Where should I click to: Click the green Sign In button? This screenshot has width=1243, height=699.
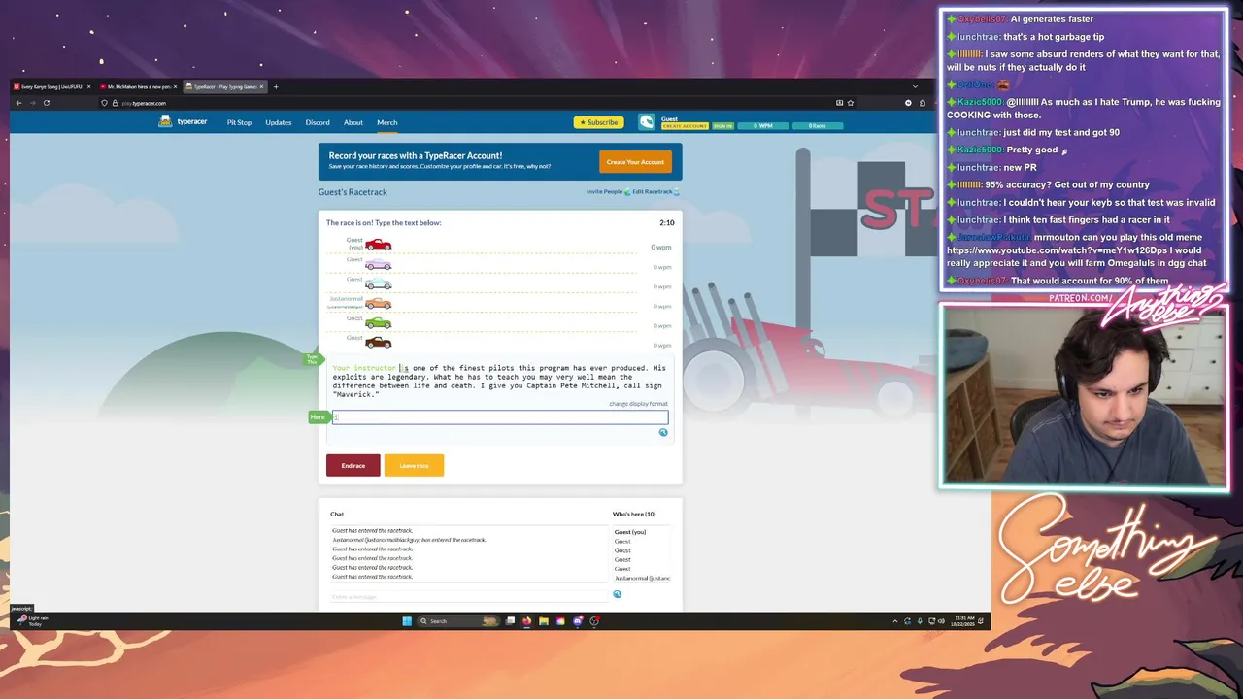pos(722,126)
